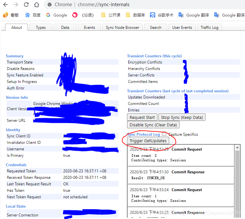This screenshot has width=245, height=219.
Task: Open the Google bookmark
Action: click(57, 15)
